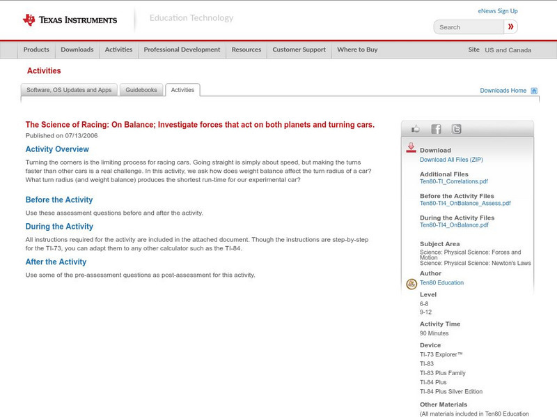The width and height of the screenshot is (557, 417).
Task: Click the 6-8 level entry
Action: pos(424,304)
